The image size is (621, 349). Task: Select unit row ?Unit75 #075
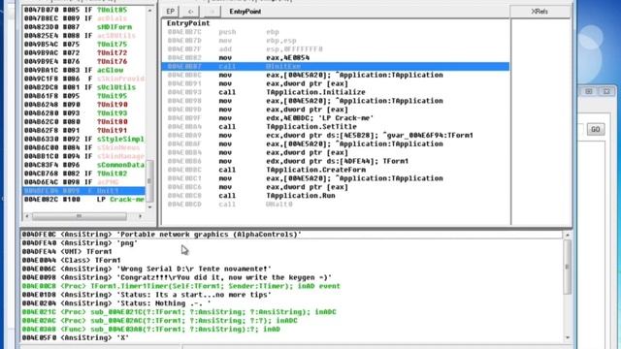pyautogui.click(x=84, y=45)
